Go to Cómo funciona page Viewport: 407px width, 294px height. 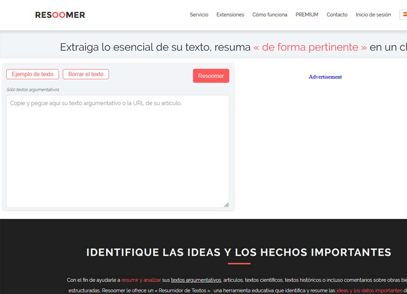point(270,15)
